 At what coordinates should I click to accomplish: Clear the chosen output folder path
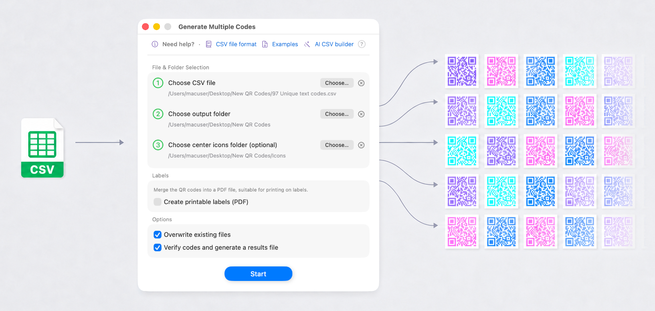(361, 114)
